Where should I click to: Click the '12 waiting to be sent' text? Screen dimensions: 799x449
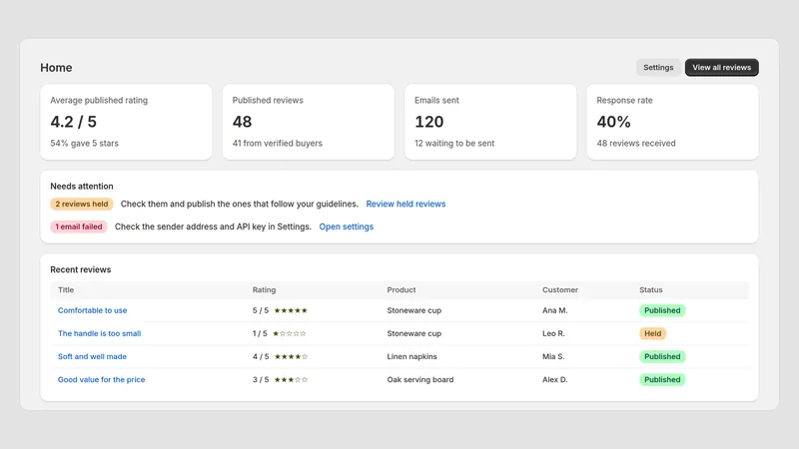tap(454, 143)
